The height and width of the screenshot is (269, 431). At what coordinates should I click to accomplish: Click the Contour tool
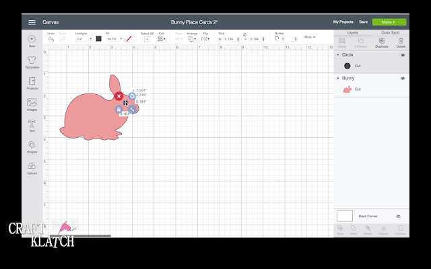400,230
